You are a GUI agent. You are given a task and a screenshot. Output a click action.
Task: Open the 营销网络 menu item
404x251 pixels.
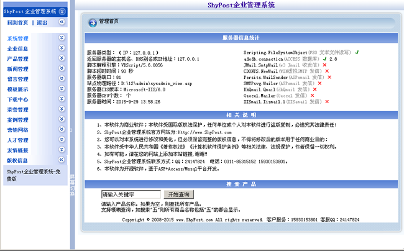coord(18,130)
